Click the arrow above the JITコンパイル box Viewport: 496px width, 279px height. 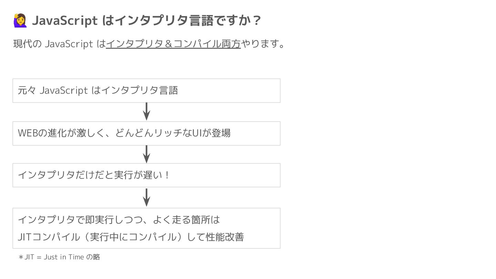click(147, 197)
